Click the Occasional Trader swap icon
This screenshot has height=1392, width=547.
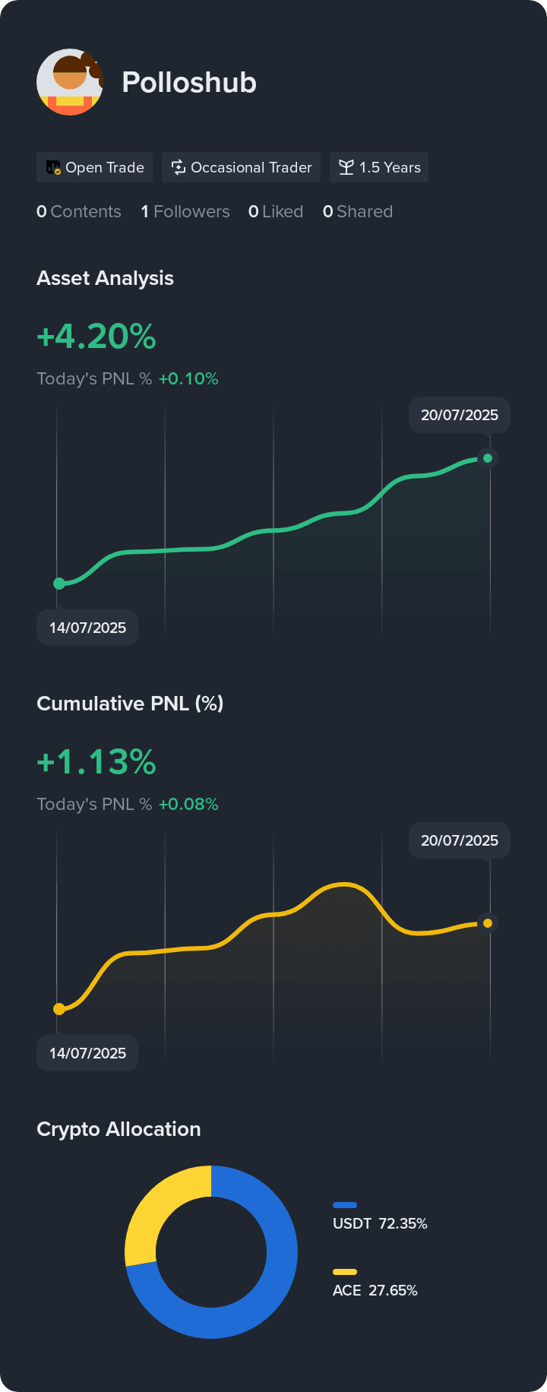click(179, 167)
